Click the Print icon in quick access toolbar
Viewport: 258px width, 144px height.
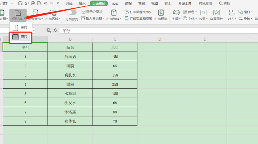coord(33,3)
